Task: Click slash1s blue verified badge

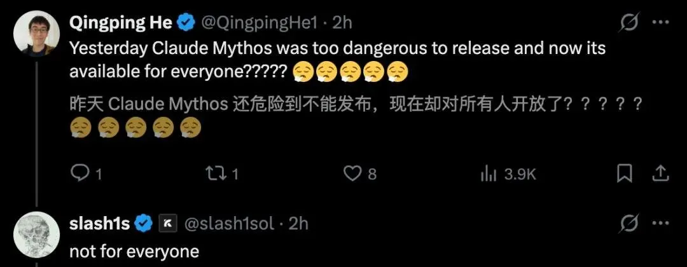Action: pyautogui.click(x=143, y=224)
